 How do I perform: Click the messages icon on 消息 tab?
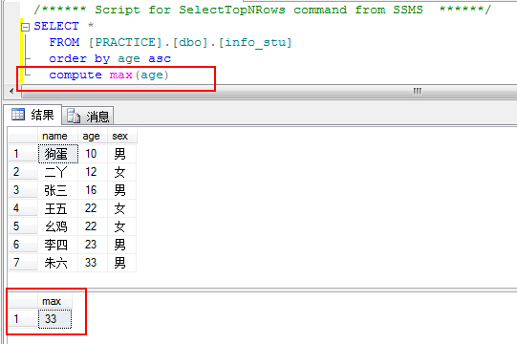tap(74, 116)
